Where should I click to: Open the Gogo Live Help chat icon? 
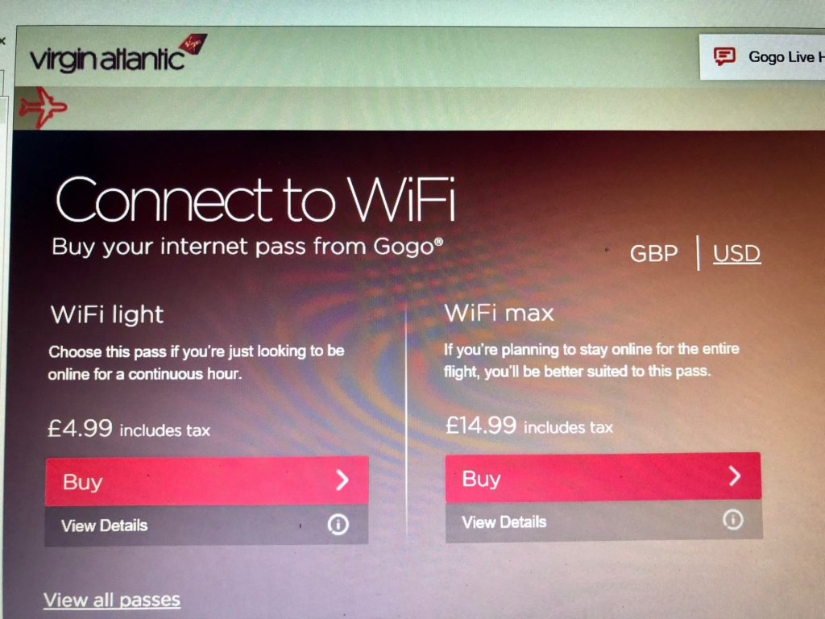click(x=724, y=56)
